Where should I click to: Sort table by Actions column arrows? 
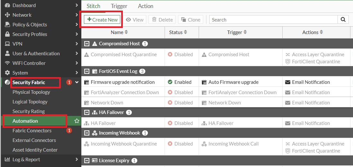321,32
